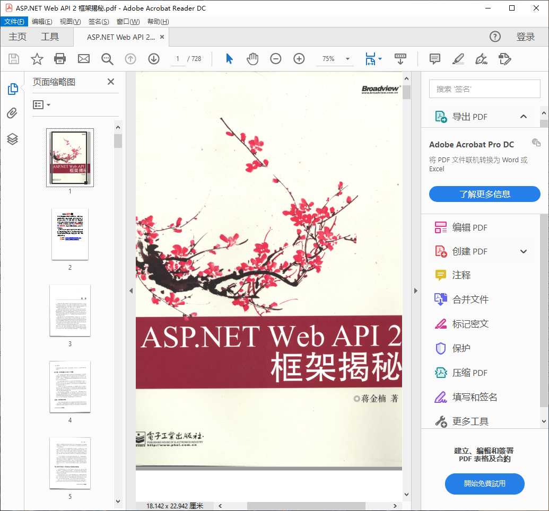Open the 文件 menu
The height and width of the screenshot is (511, 549).
pyautogui.click(x=14, y=21)
